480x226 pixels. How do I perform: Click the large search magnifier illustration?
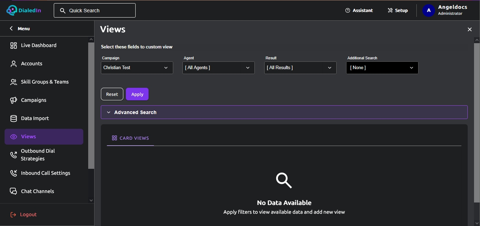click(x=284, y=180)
